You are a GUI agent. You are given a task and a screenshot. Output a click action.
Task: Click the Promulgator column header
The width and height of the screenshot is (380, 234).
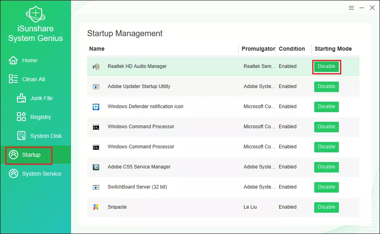[x=258, y=49]
